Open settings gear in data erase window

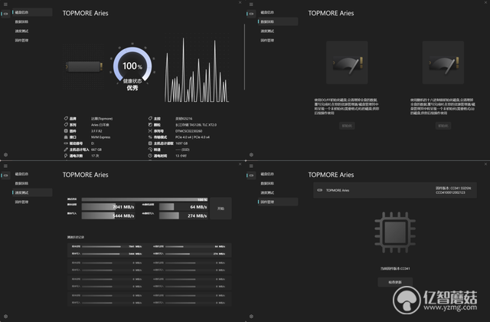point(251,155)
